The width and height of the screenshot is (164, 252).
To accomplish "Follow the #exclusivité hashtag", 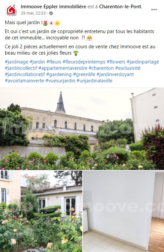I will pyautogui.click(x=128, y=68).
